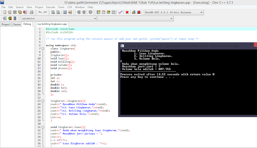The height and width of the screenshot is (148, 257).
Task: Collapse the class lingkaran fold at line 7
Action: 43,49
